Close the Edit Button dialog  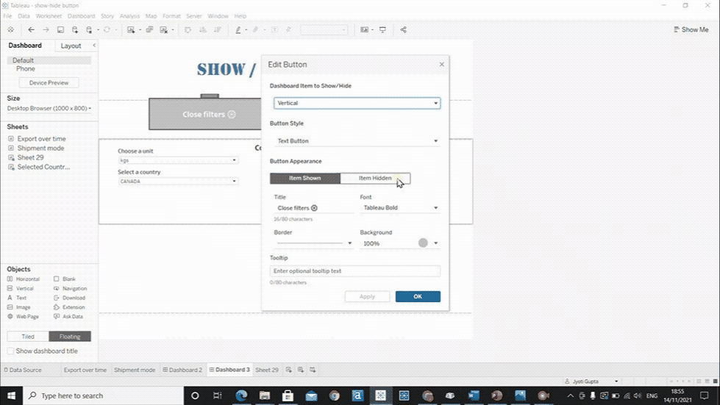[x=441, y=65]
